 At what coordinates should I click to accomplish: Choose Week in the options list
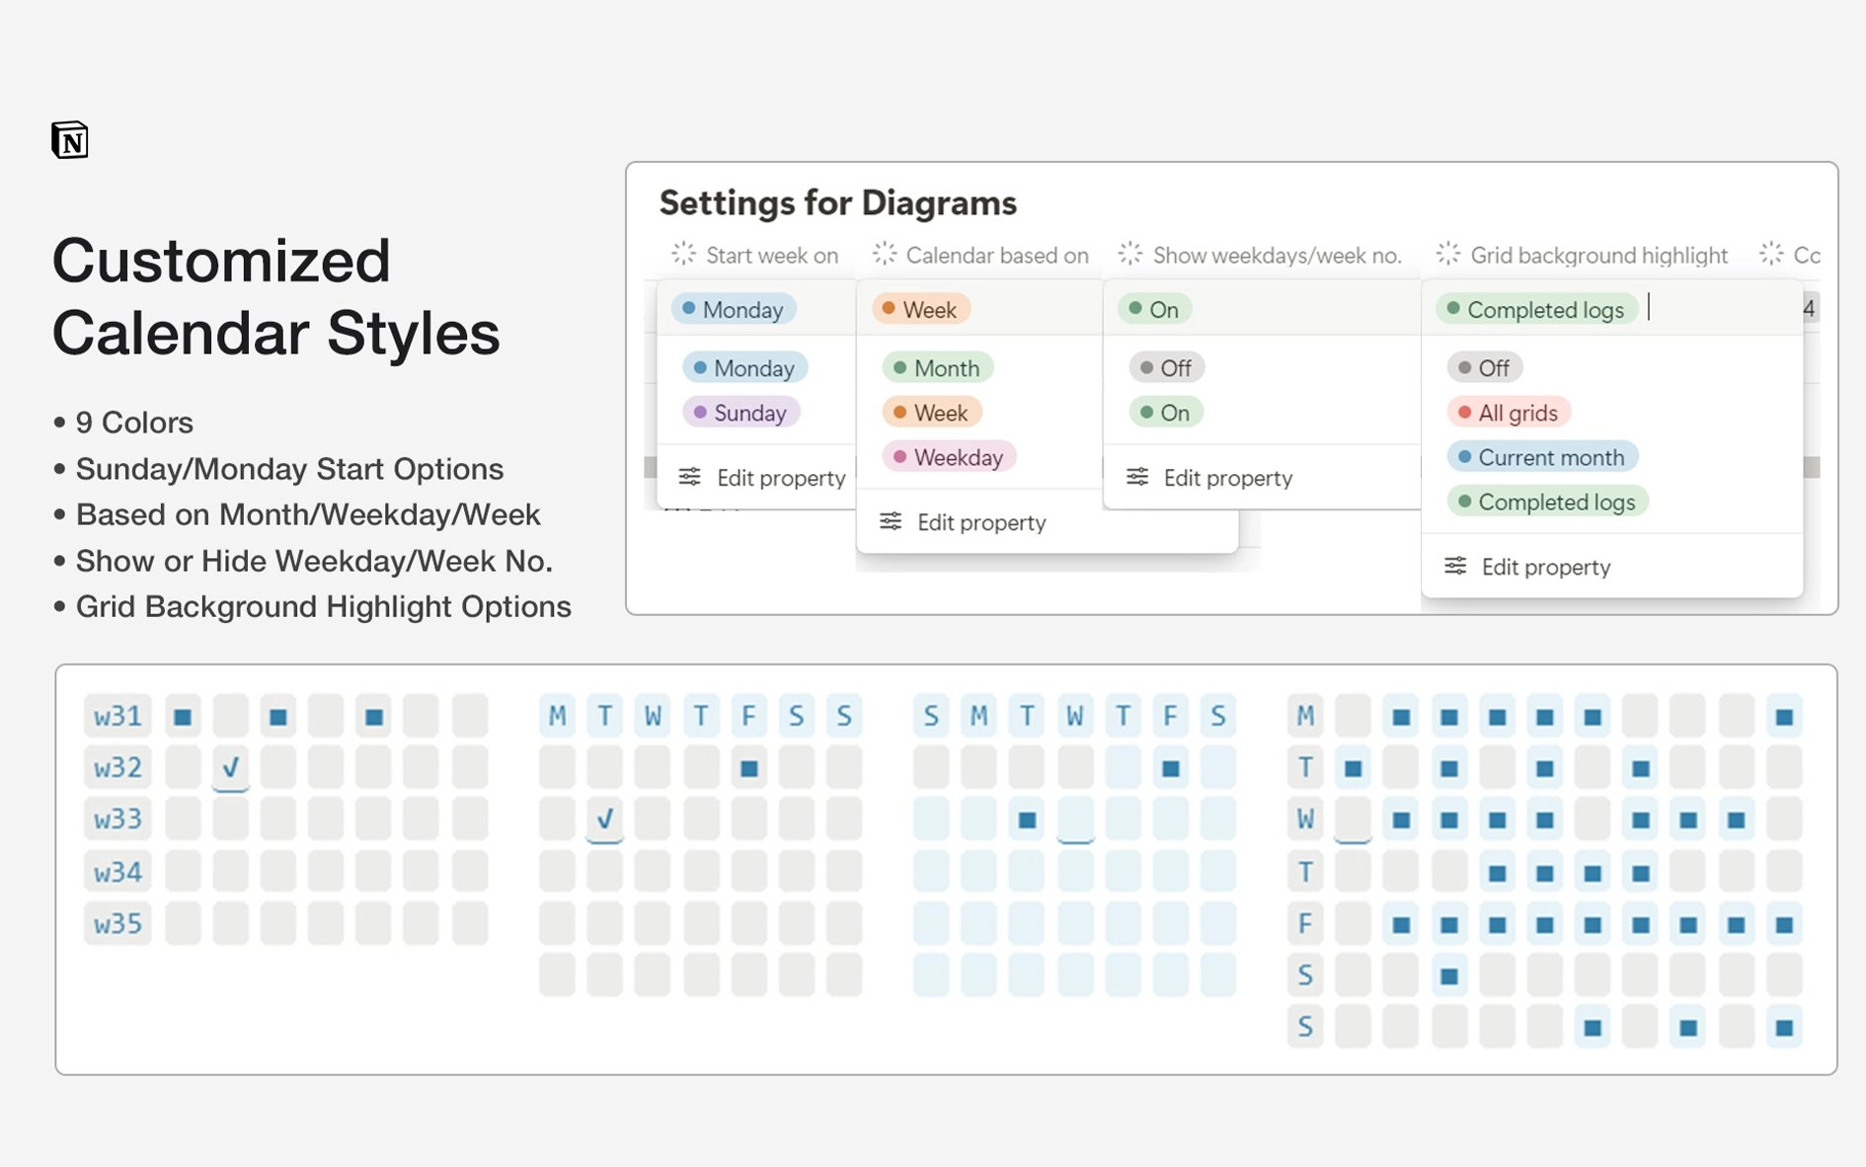[931, 413]
